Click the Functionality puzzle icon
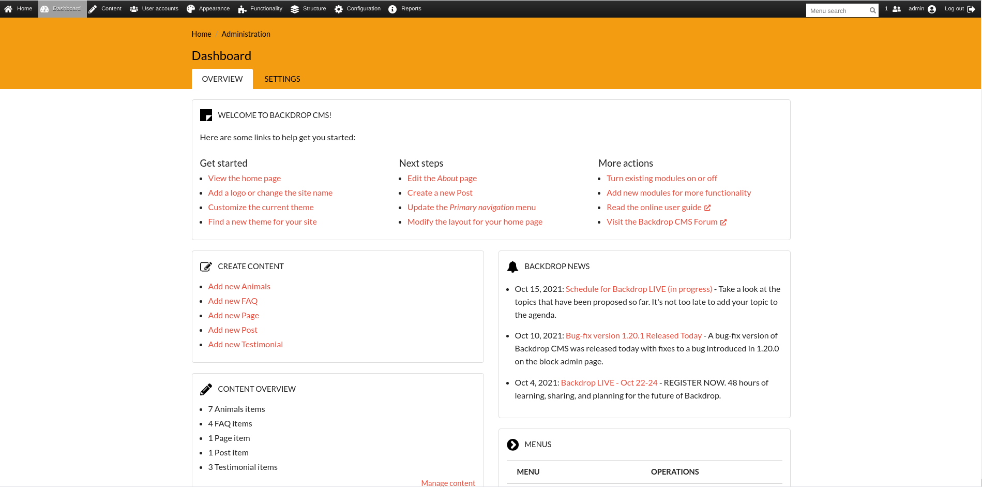 (242, 9)
